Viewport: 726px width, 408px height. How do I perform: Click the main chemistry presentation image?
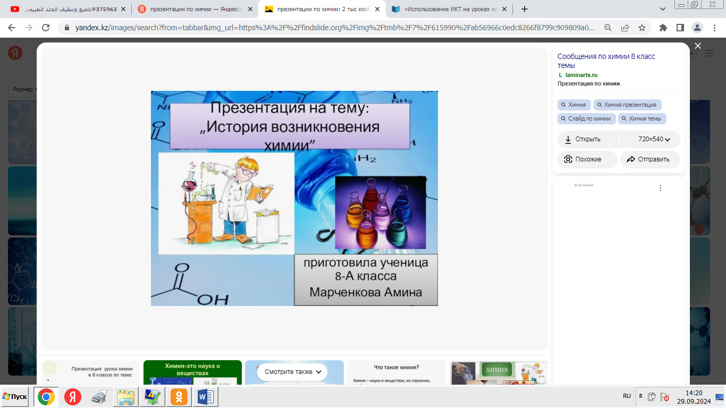click(294, 198)
